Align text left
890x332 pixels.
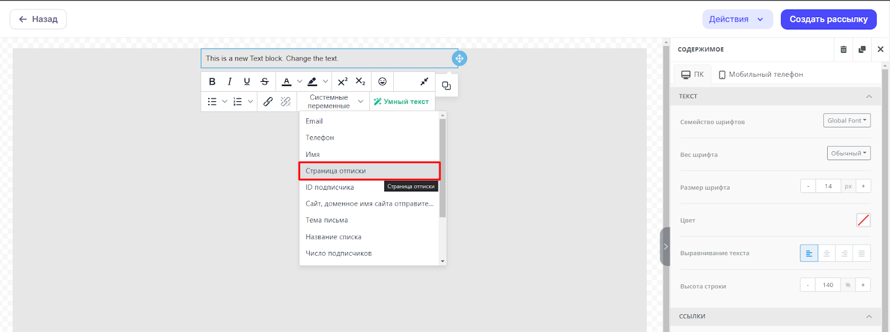[x=809, y=254]
